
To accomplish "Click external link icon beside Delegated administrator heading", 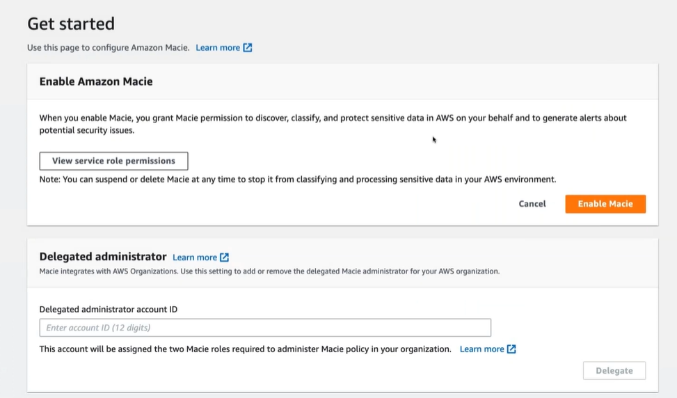I will tap(224, 257).
